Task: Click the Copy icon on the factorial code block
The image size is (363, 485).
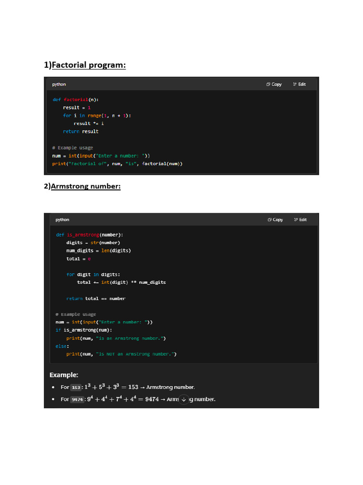Action: (268, 84)
